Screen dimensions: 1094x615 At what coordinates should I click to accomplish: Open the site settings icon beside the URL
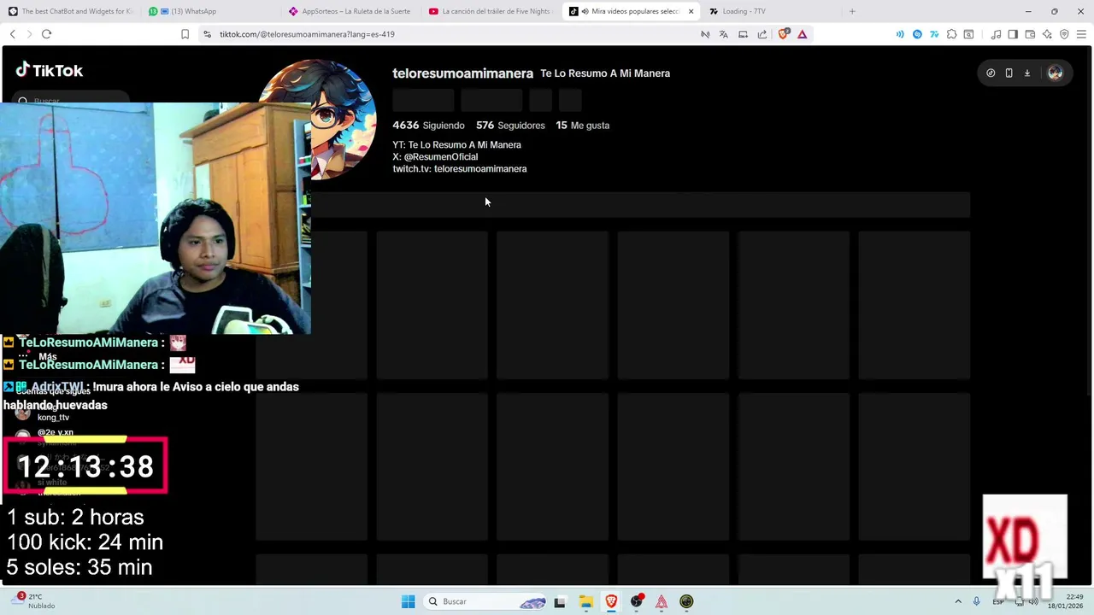click(x=207, y=34)
